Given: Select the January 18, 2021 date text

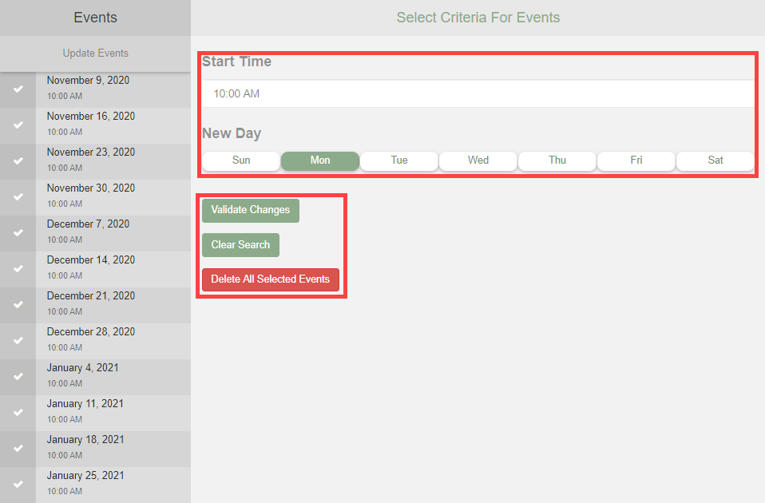Looking at the screenshot, I should (85, 440).
